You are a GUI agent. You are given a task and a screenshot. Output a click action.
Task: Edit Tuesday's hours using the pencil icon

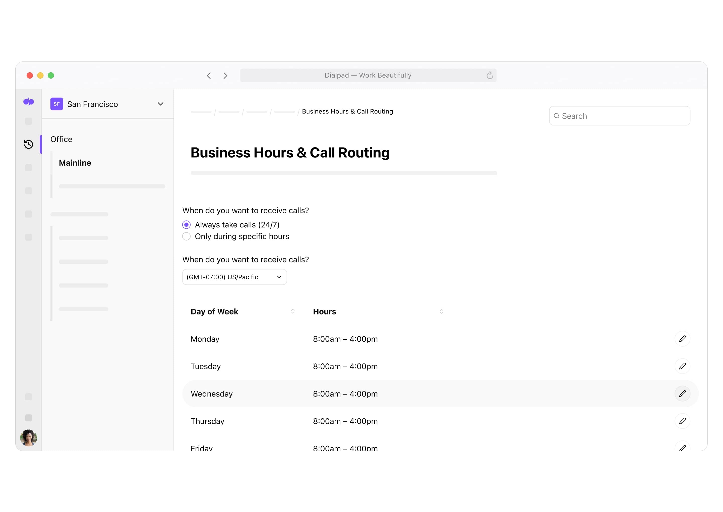click(683, 366)
